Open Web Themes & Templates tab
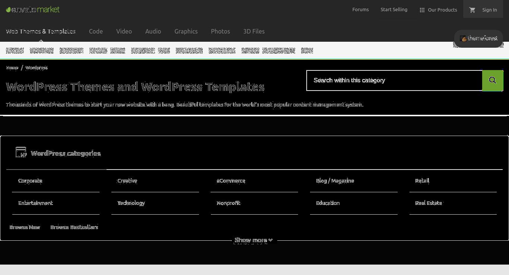The image size is (509, 275). 41,31
